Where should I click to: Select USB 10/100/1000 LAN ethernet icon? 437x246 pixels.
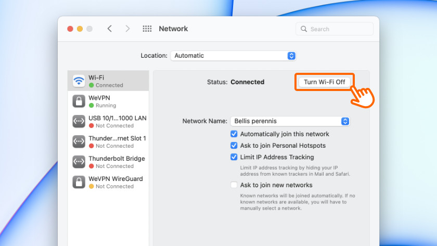click(79, 121)
